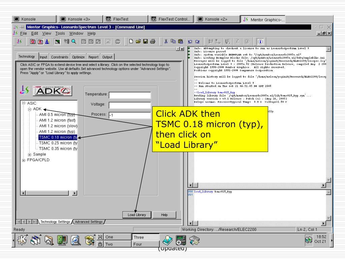
Task: Click the Copy icon in the toolbar
Action: click(173, 41)
